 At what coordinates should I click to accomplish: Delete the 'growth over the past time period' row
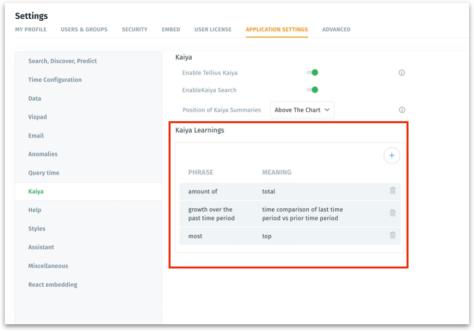click(393, 213)
